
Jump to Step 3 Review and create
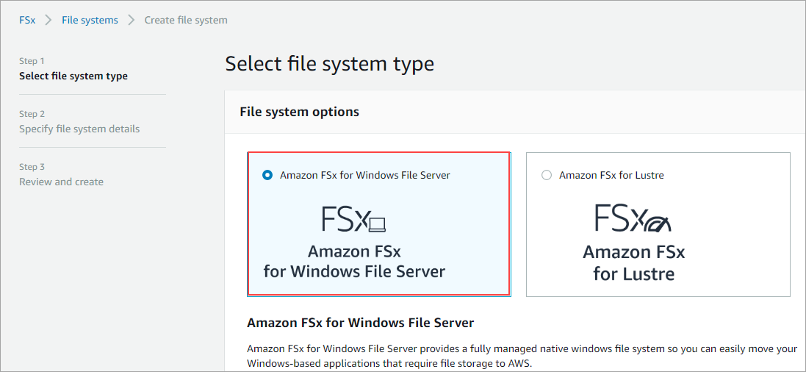click(x=61, y=175)
